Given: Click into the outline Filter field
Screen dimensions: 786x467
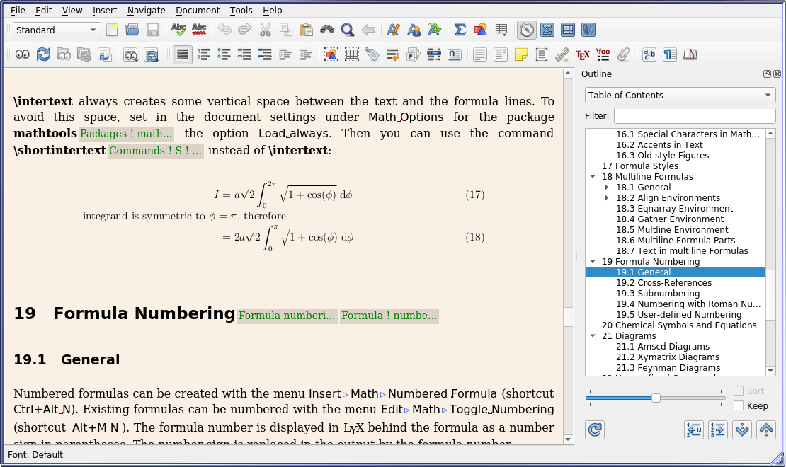Looking at the screenshot, I should click(694, 115).
